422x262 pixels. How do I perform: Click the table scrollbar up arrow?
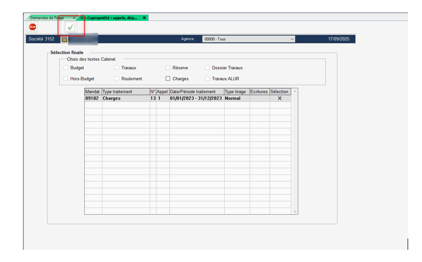[295, 92]
